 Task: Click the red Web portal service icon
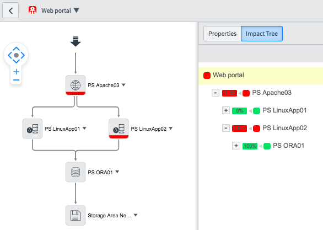[x=33, y=10]
